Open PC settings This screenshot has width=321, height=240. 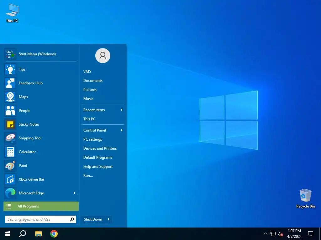(x=92, y=139)
